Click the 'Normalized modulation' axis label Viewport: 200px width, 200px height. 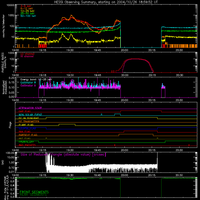point(5,87)
